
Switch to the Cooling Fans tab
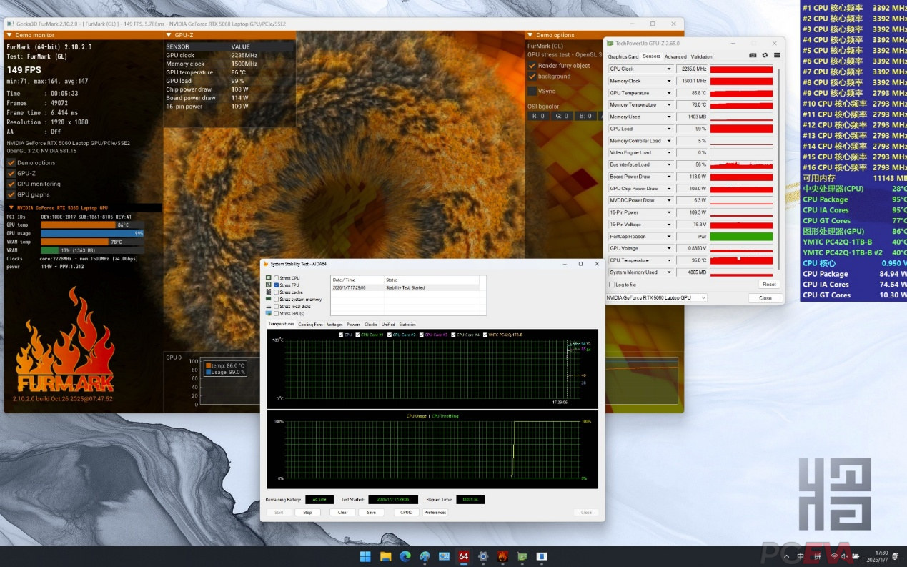point(310,325)
